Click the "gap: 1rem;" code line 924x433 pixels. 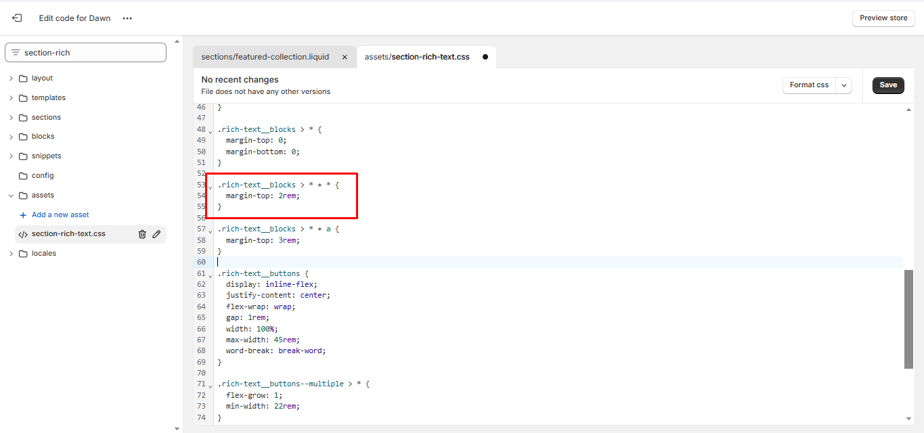(x=248, y=317)
